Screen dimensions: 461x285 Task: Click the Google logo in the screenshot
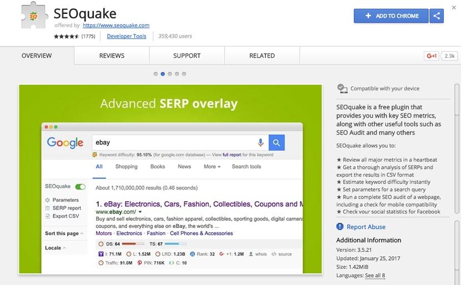pos(65,143)
